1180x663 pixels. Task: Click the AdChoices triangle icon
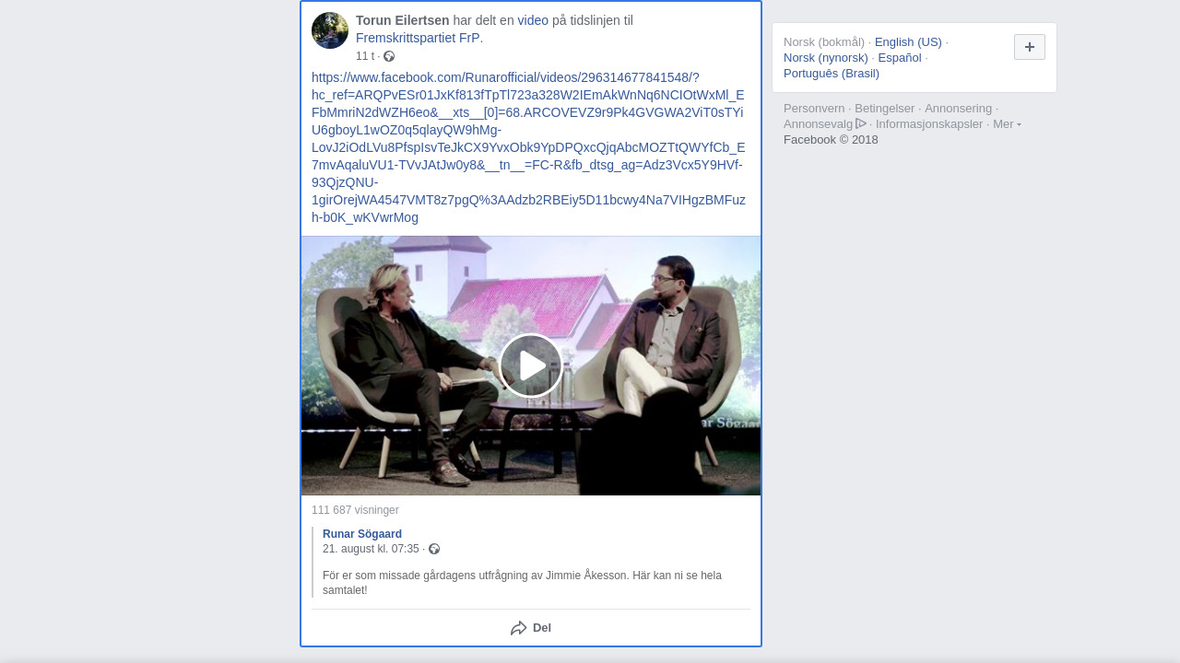(861, 123)
